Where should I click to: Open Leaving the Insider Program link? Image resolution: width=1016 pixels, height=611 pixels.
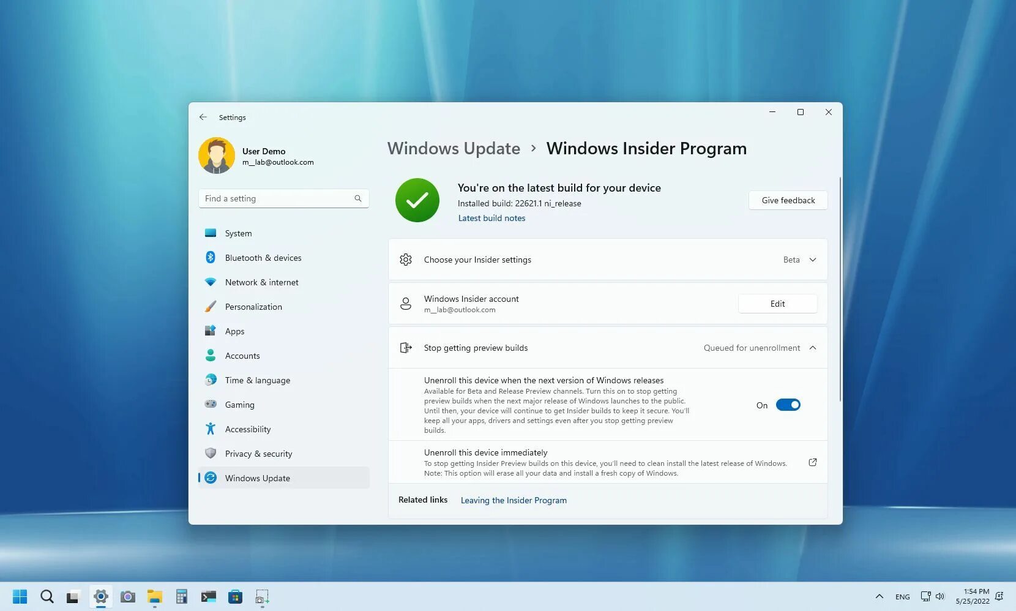tap(514, 500)
